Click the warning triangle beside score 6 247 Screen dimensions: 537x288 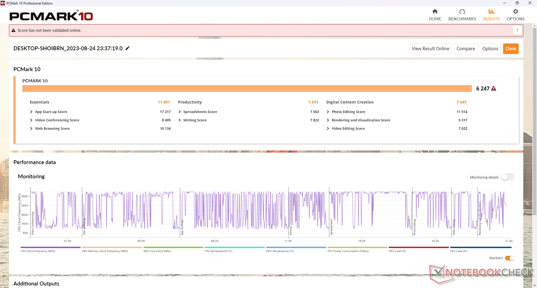pos(494,88)
